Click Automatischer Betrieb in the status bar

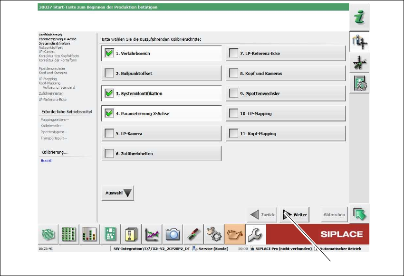click(x=340, y=249)
